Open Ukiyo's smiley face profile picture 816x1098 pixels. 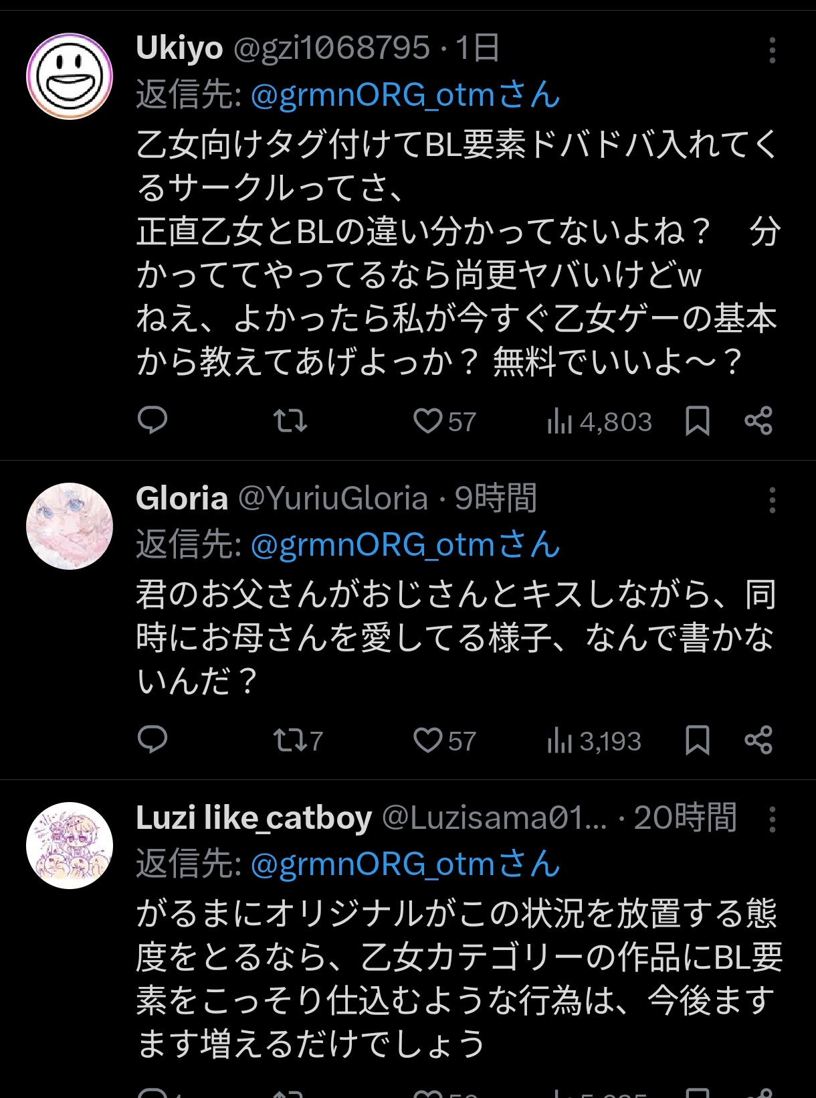[70, 76]
